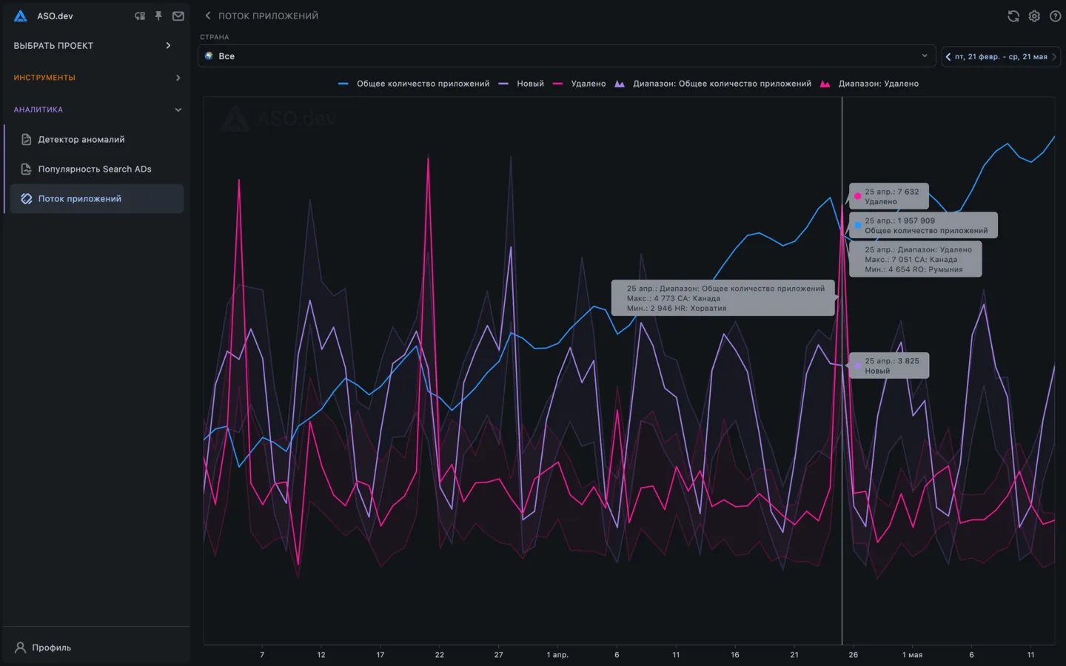
Task: Go back using arrow beside ПОТОК ПРИЛОЖЕНИЙ
Action: (208, 16)
